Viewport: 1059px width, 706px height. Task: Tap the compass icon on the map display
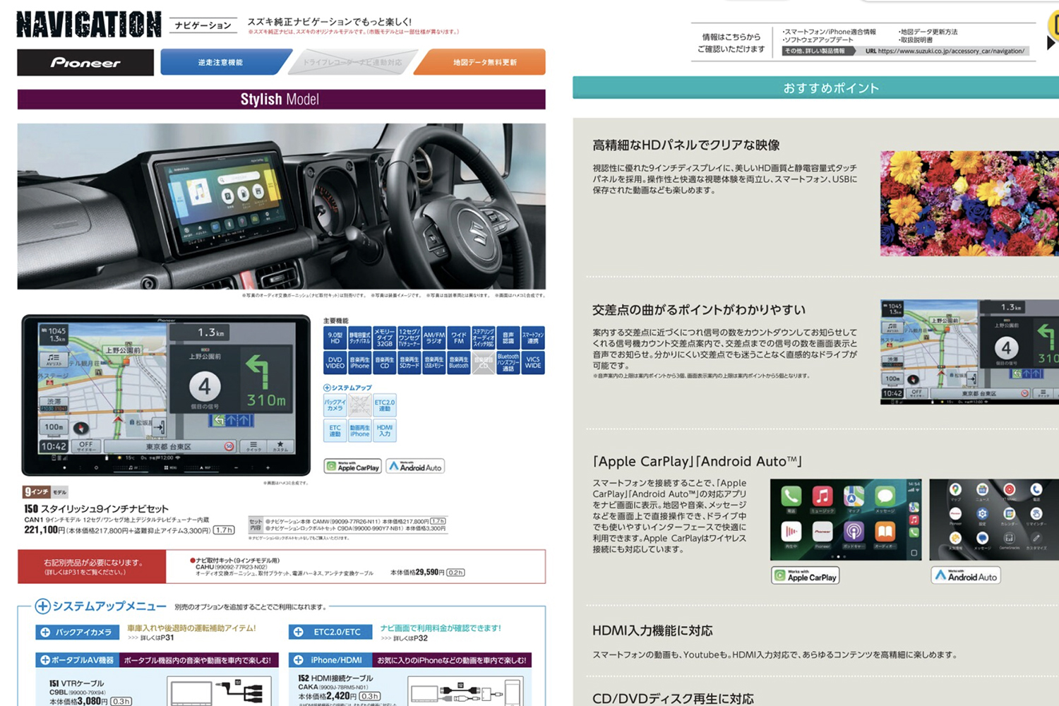[81, 427]
